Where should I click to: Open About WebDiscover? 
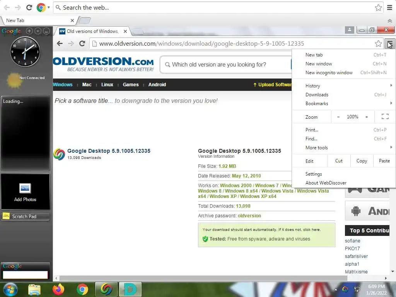click(x=344, y=183)
